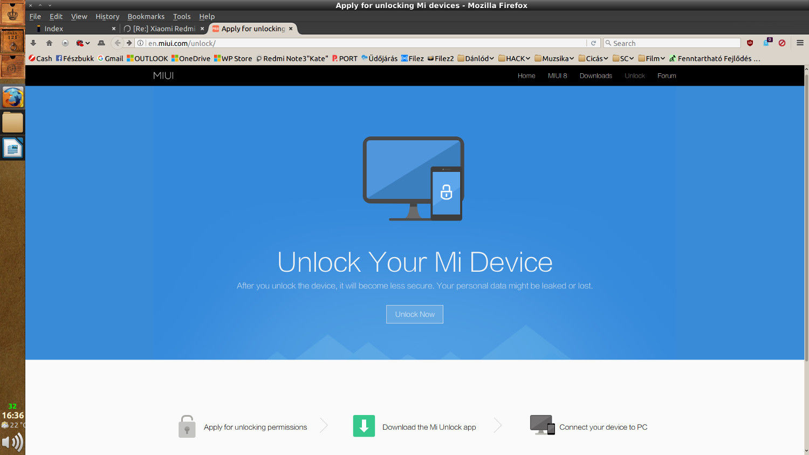Expand the Dánlód bookmarks folder
The height and width of the screenshot is (455, 809).
click(x=476, y=58)
